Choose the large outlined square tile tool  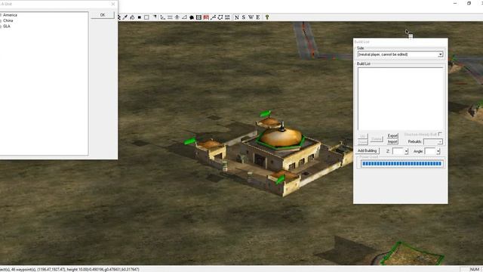tap(146, 17)
